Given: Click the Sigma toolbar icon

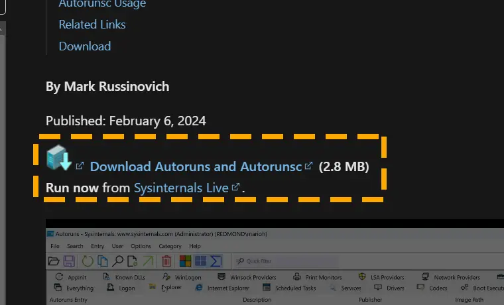Looking at the screenshot, I should tap(216, 261).
